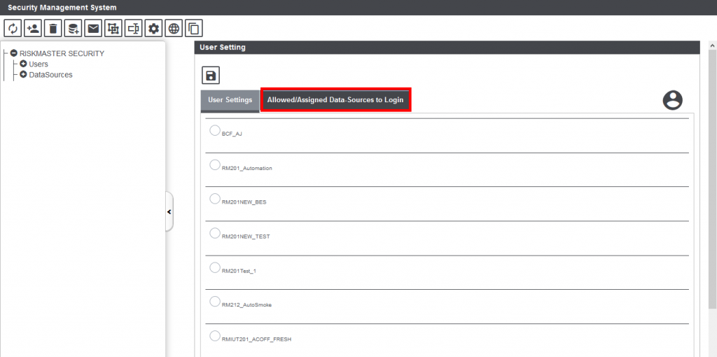Collapse the RISKMASTER SECURITY minus node

point(14,53)
